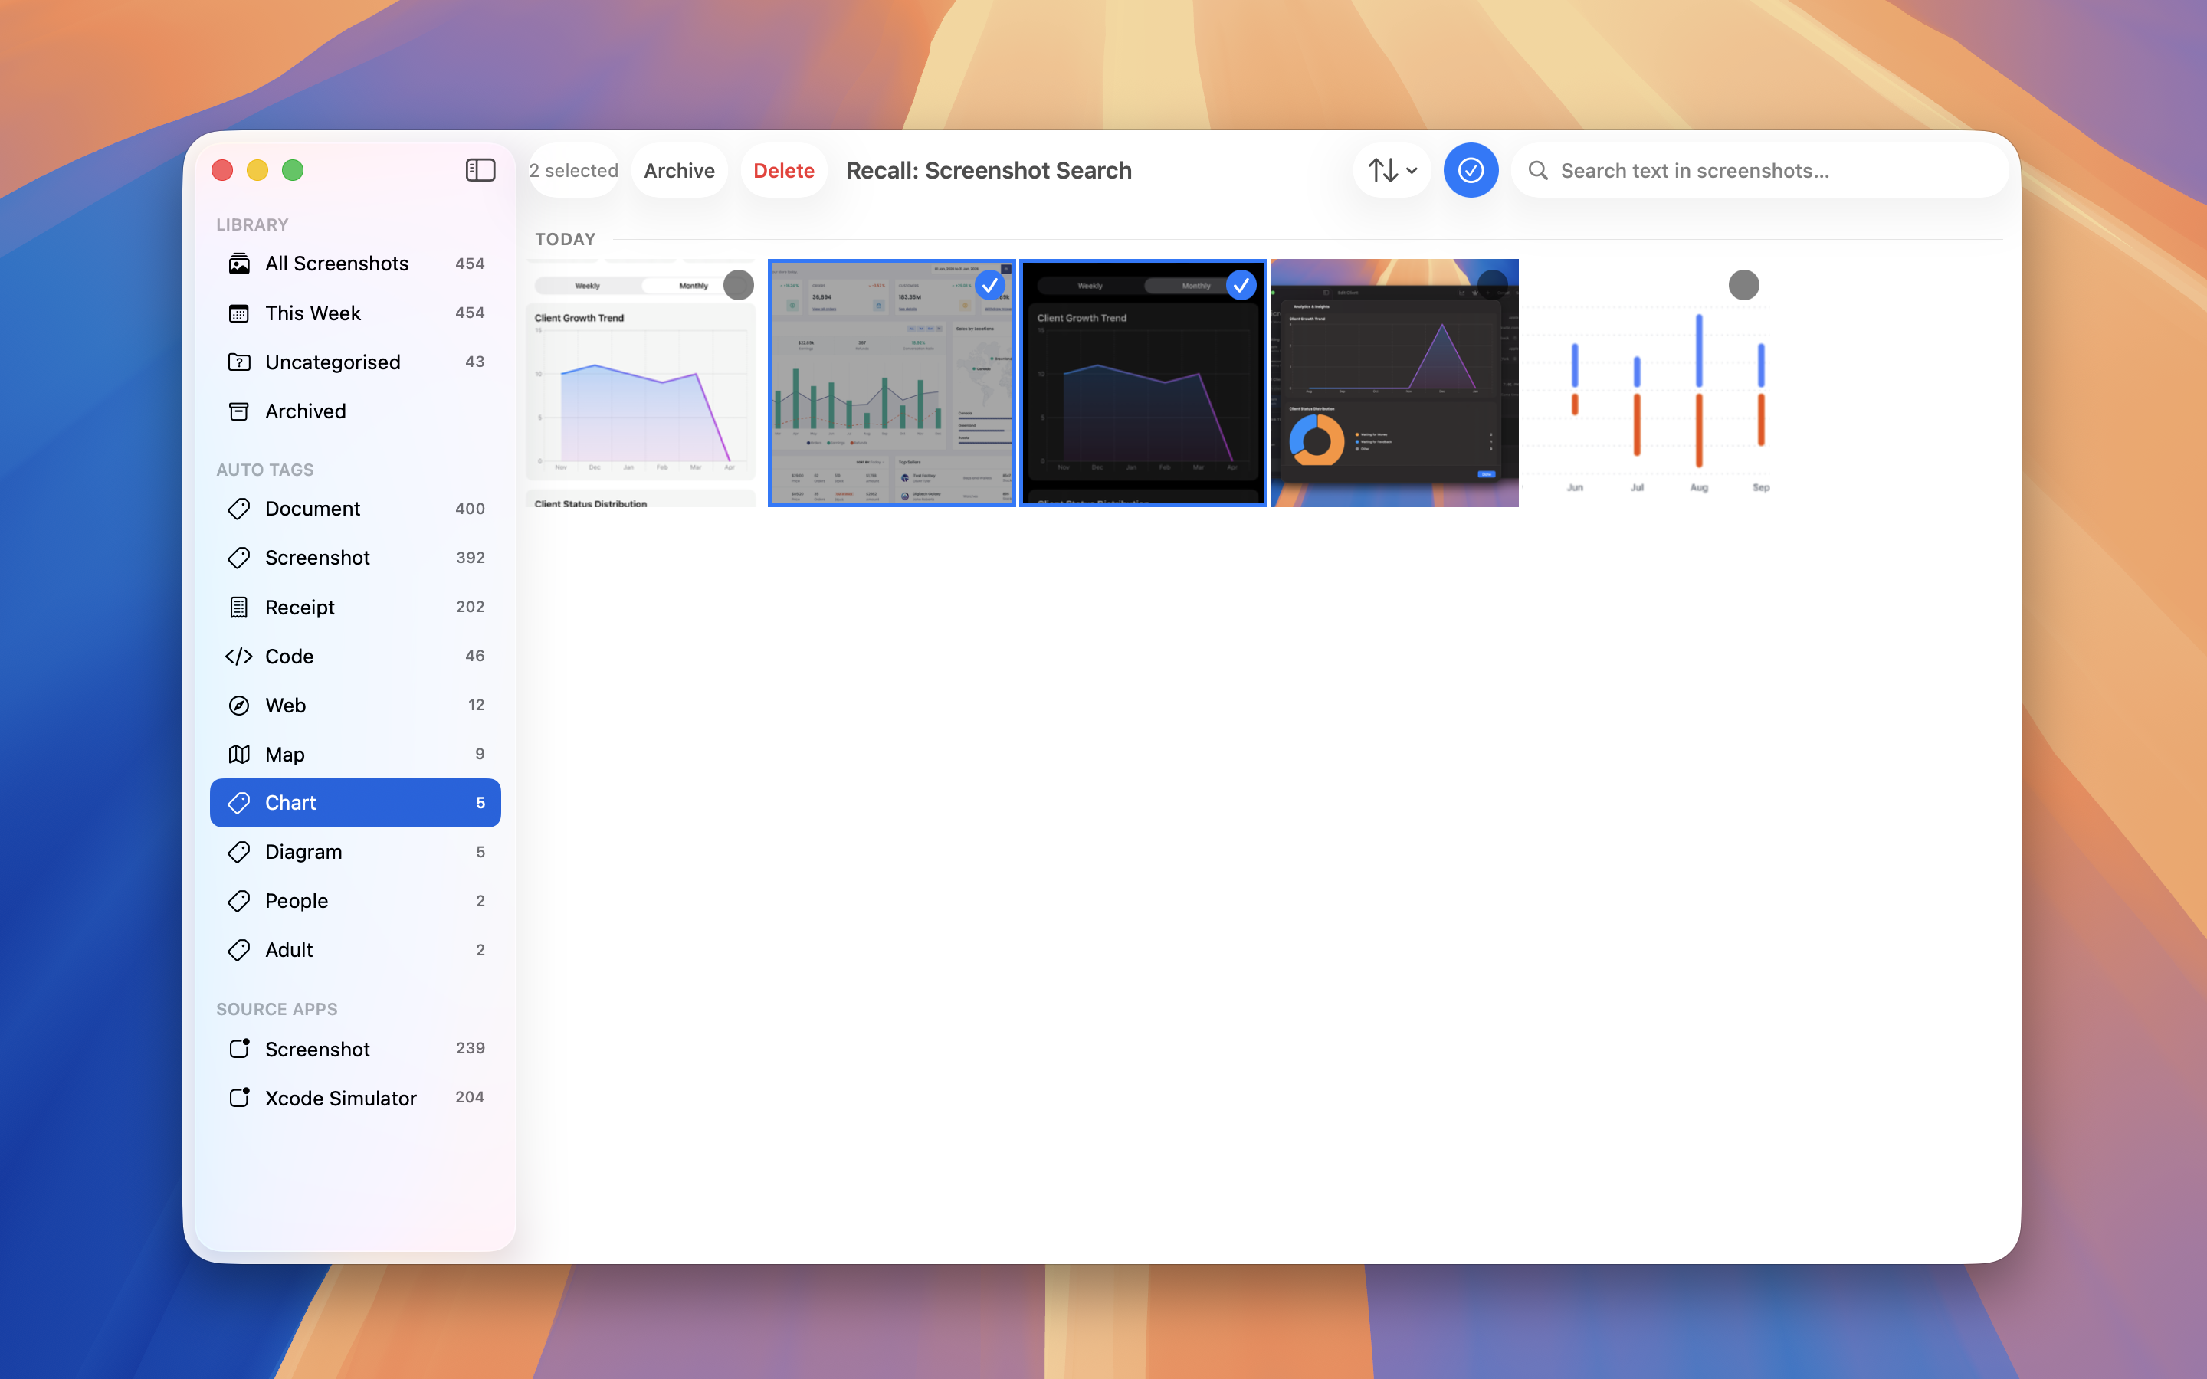
Task: Open All Screenshots library
Action: coord(356,264)
